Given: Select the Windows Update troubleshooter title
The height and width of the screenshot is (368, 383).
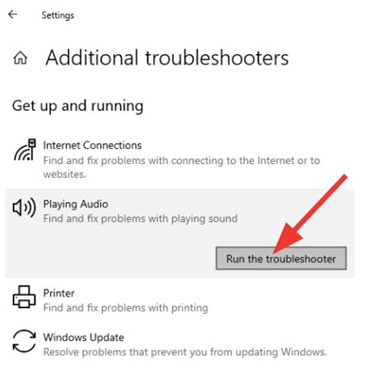Looking at the screenshot, I should [83, 337].
